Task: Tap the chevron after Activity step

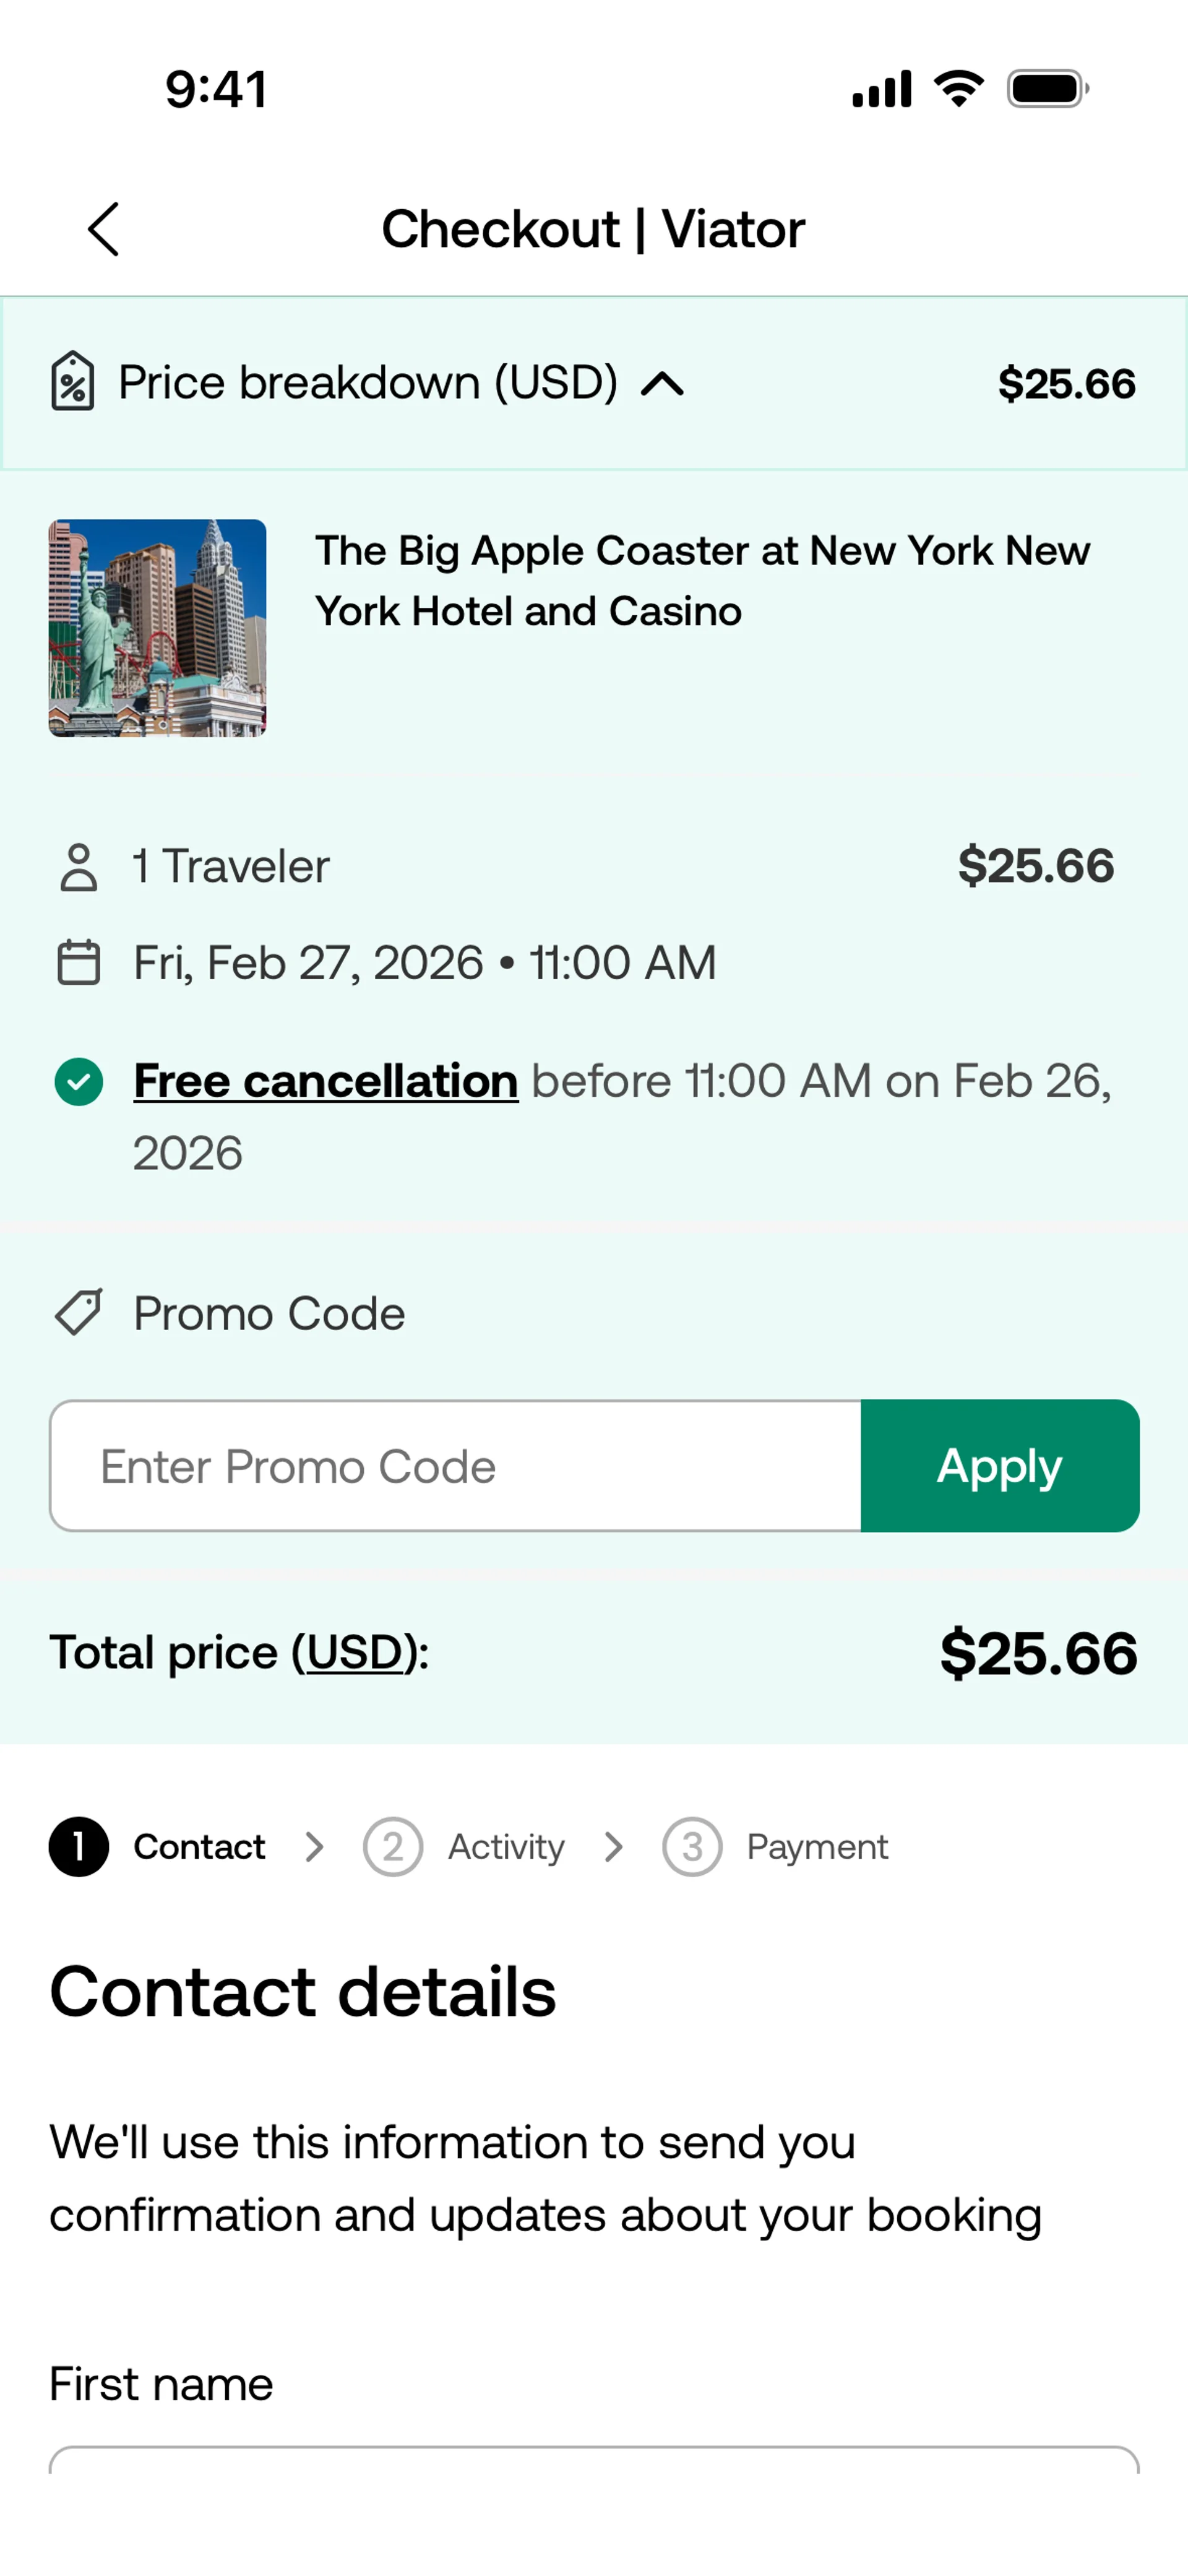Action: (614, 1847)
